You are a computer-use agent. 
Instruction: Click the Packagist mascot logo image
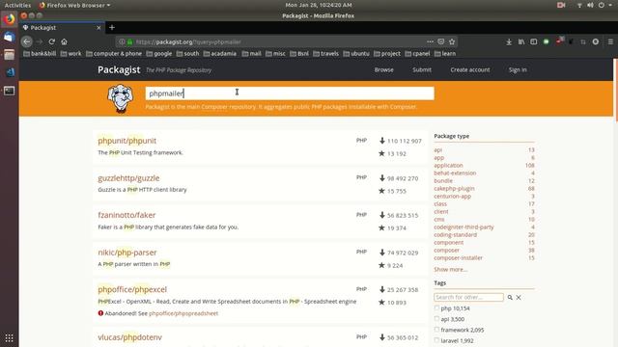(120, 98)
